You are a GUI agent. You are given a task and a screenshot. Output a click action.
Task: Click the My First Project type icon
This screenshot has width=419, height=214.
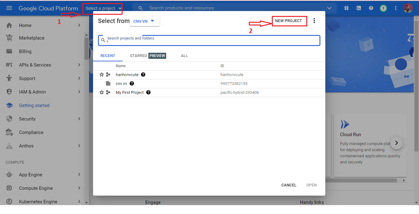click(x=108, y=92)
